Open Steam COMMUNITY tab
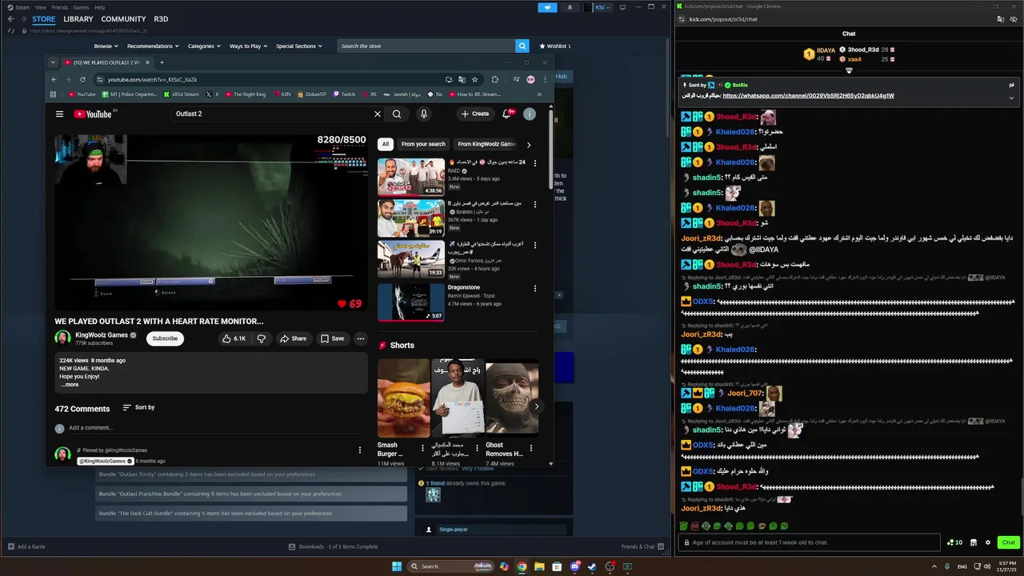 pos(124,19)
